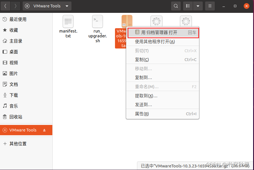Minimize the file manager window

tap(224, 6)
